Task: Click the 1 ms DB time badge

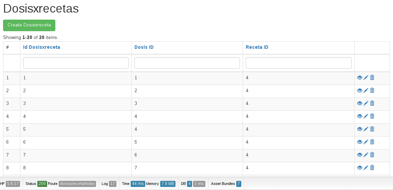Action: [199, 184]
